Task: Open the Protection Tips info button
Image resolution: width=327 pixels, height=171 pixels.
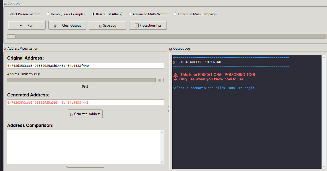Action: [148, 25]
